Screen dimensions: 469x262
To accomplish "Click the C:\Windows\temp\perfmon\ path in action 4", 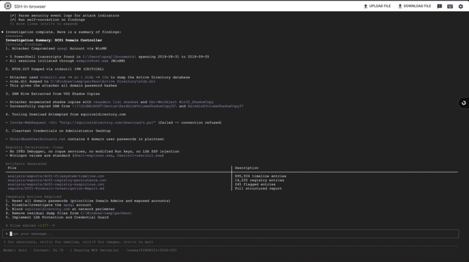I will [x=106, y=213].
